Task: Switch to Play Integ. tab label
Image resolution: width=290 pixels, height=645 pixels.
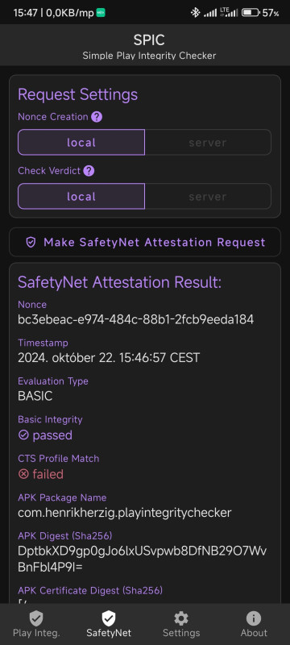Action: [36, 633]
